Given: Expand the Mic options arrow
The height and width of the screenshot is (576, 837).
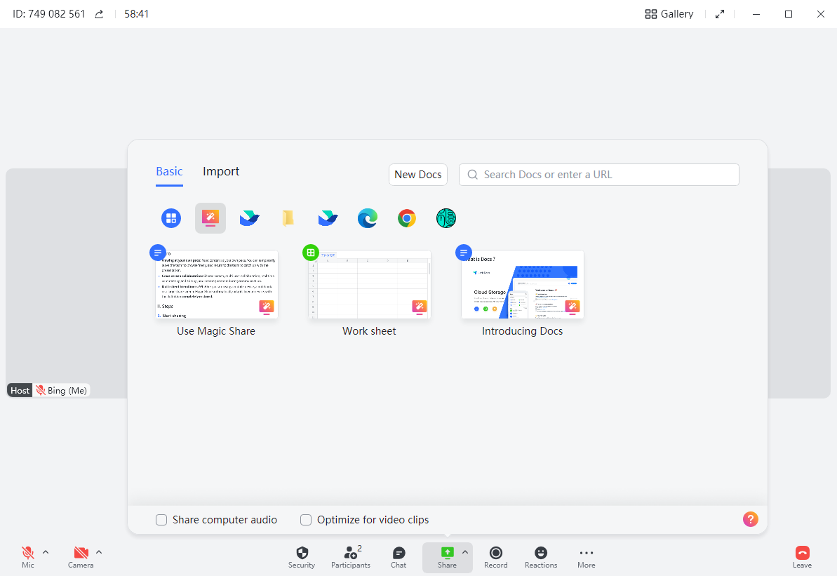Looking at the screenshot, I should click(46, 552).
